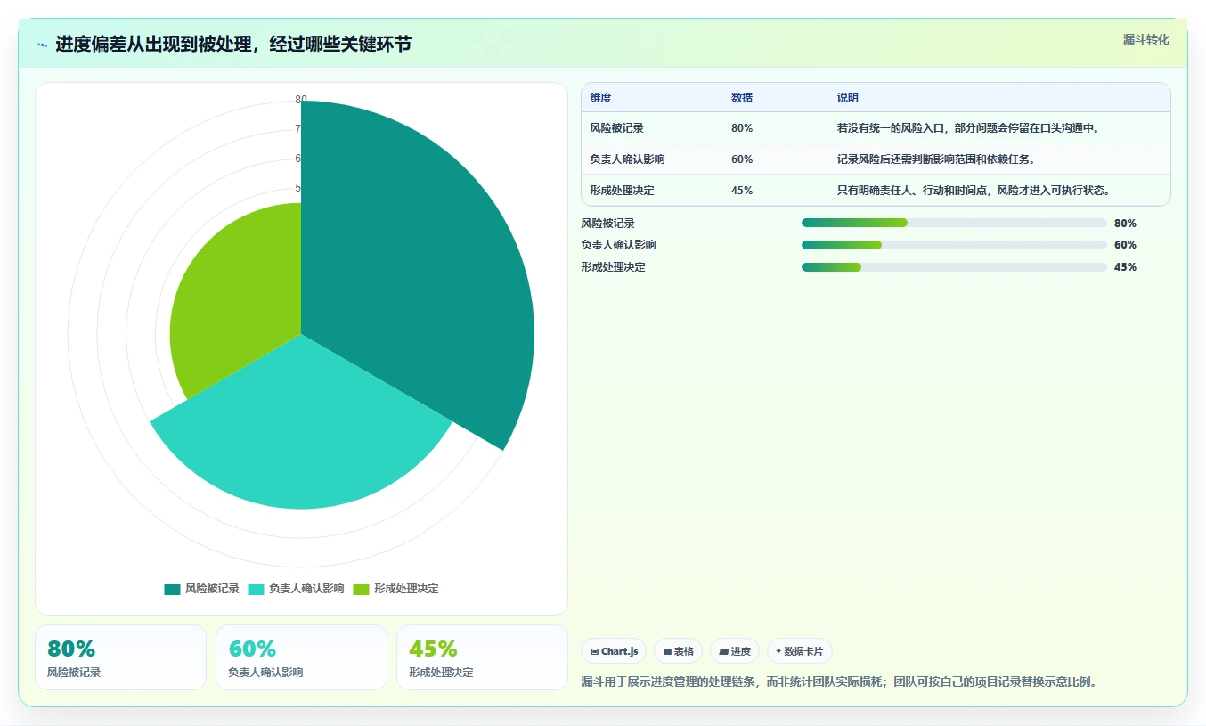
Task: Click the 形成处理决定 progress bar
Action: pos(954,267)
